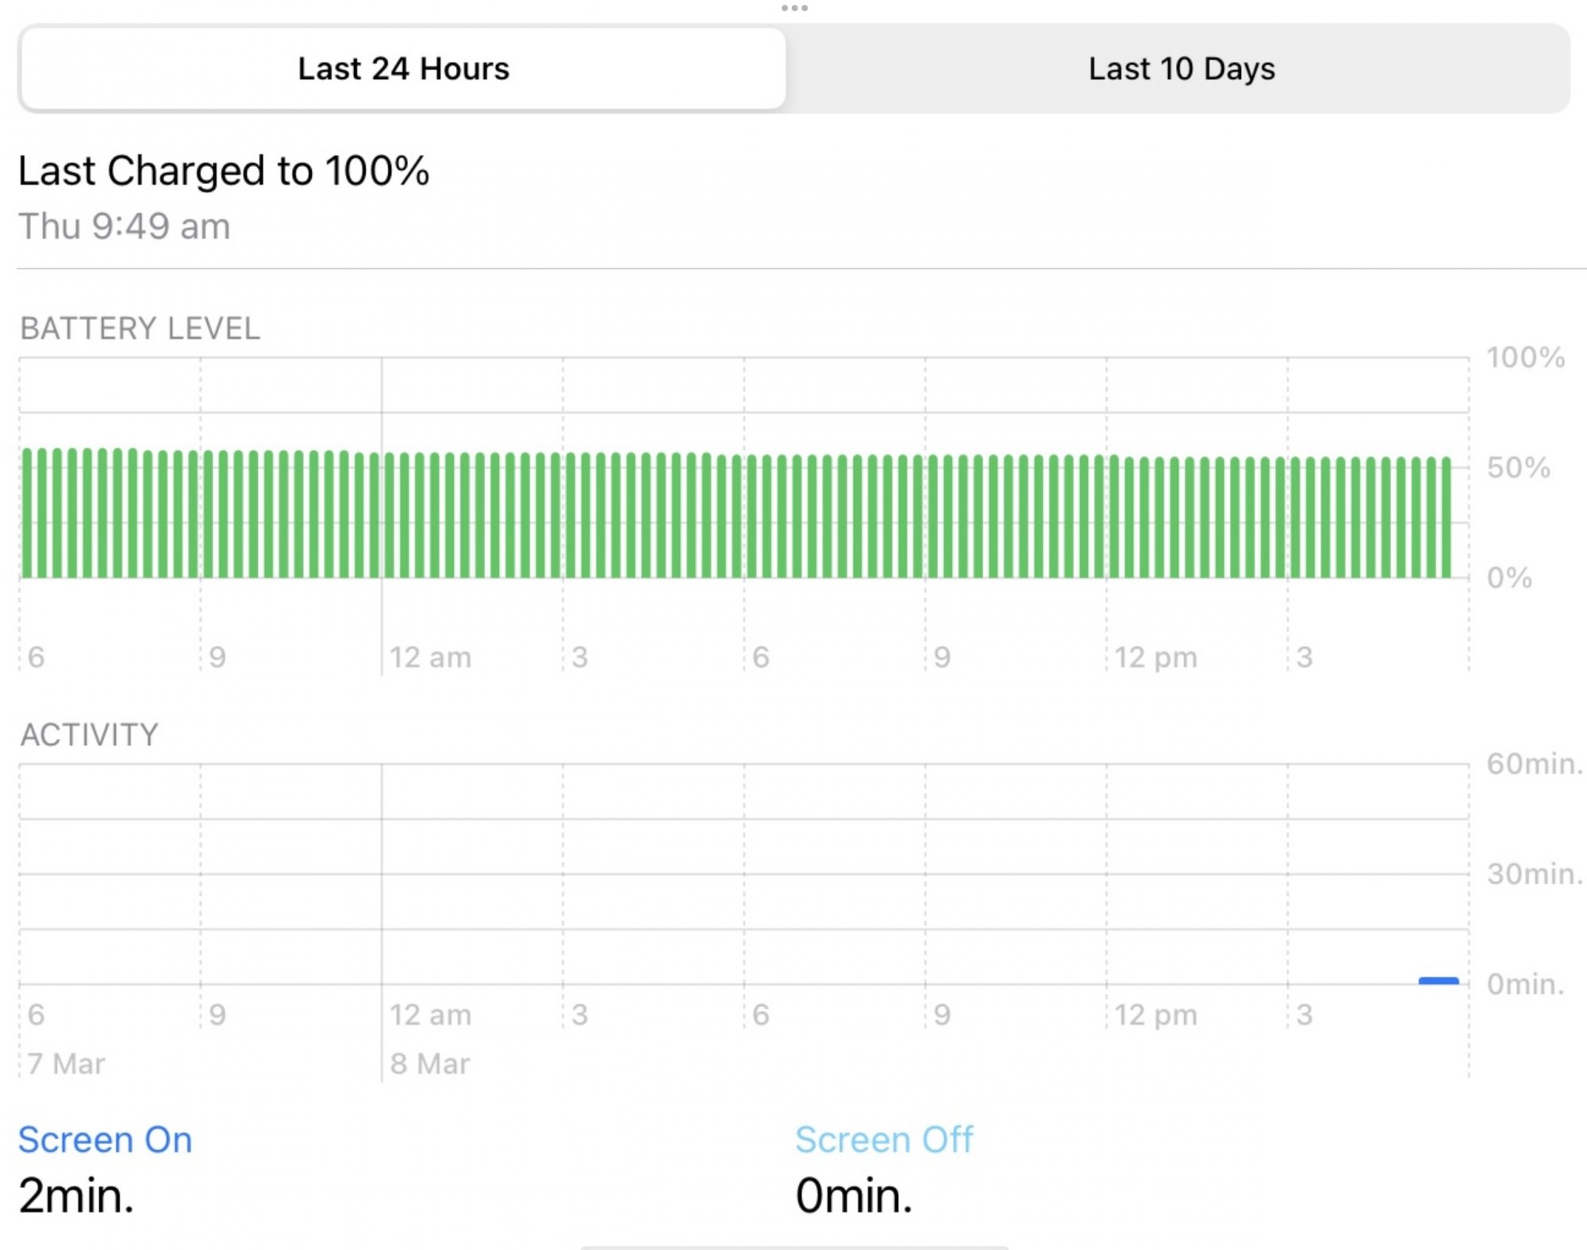Select first green battery bar at 6
The height and width of the screenshot is (1250, 1587).
pos(27,514)
